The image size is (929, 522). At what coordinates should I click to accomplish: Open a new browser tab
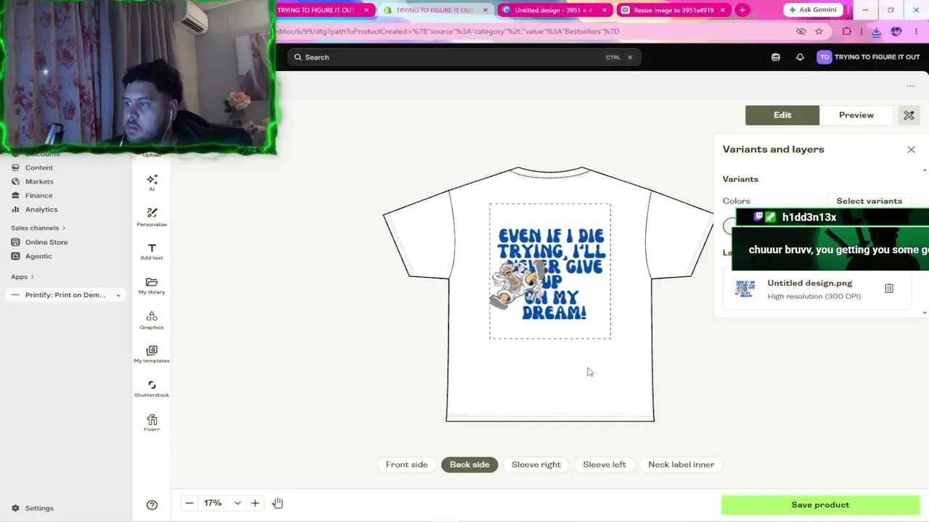[742, 10]
